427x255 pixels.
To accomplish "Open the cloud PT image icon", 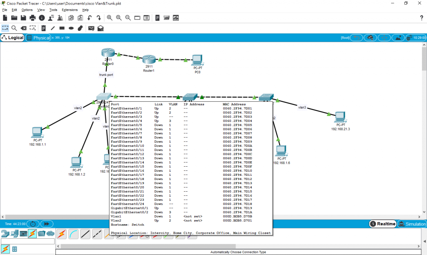I will click(x=176, y=18).
